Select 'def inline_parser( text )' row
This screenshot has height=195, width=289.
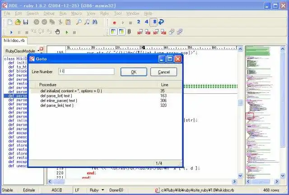pos(106,100)
